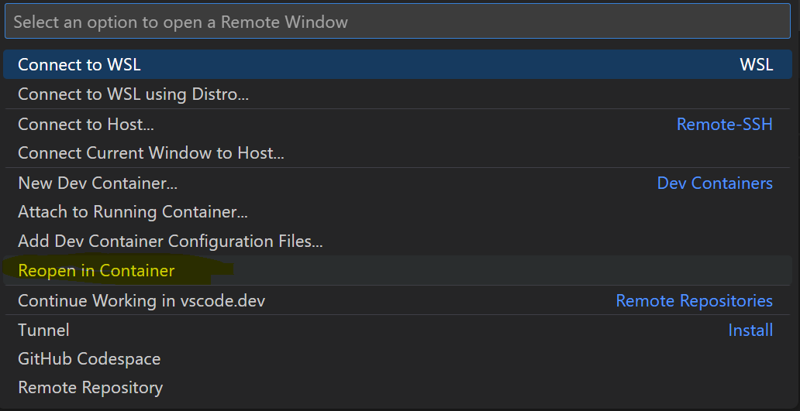Choose Attach to Running Container
Image resolution: width=800 pixels, height=411 pixels.
[x=398, y=212]
